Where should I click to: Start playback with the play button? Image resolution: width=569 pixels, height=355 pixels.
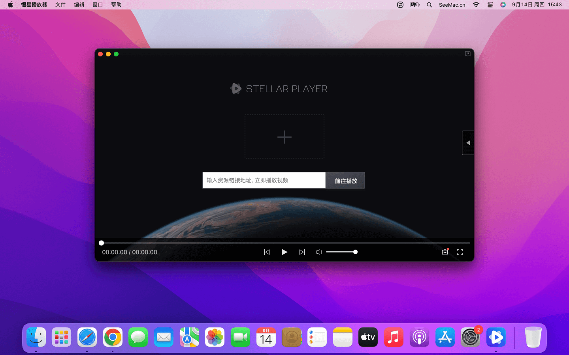[284, 252]
